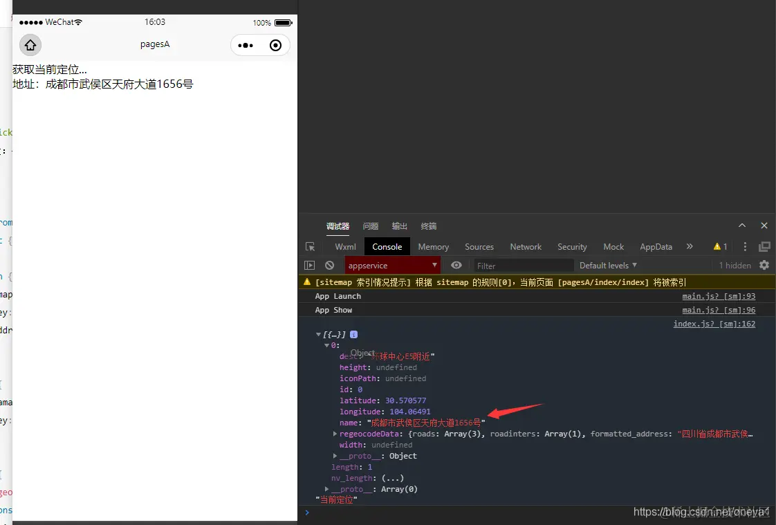Expand the __proto__: Object entry
This screenshot has height=525, width=776.
[x=335, y=456]
